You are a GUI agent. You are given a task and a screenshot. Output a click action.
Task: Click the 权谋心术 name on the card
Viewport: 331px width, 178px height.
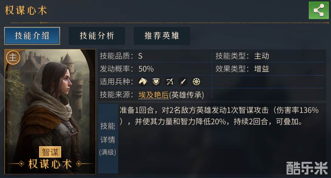click(50, 163)
